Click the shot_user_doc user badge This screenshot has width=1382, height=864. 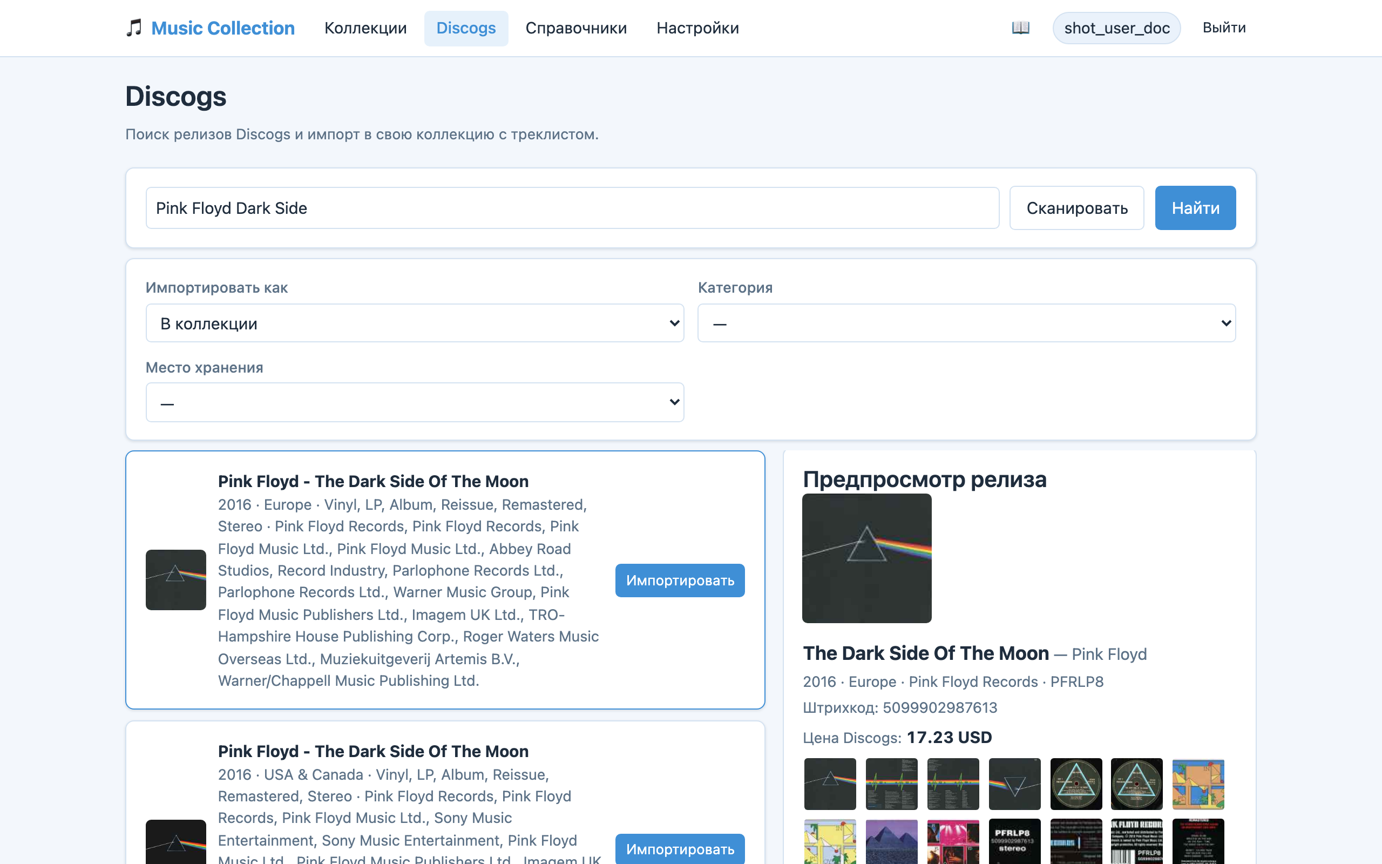pos(1116,28)
